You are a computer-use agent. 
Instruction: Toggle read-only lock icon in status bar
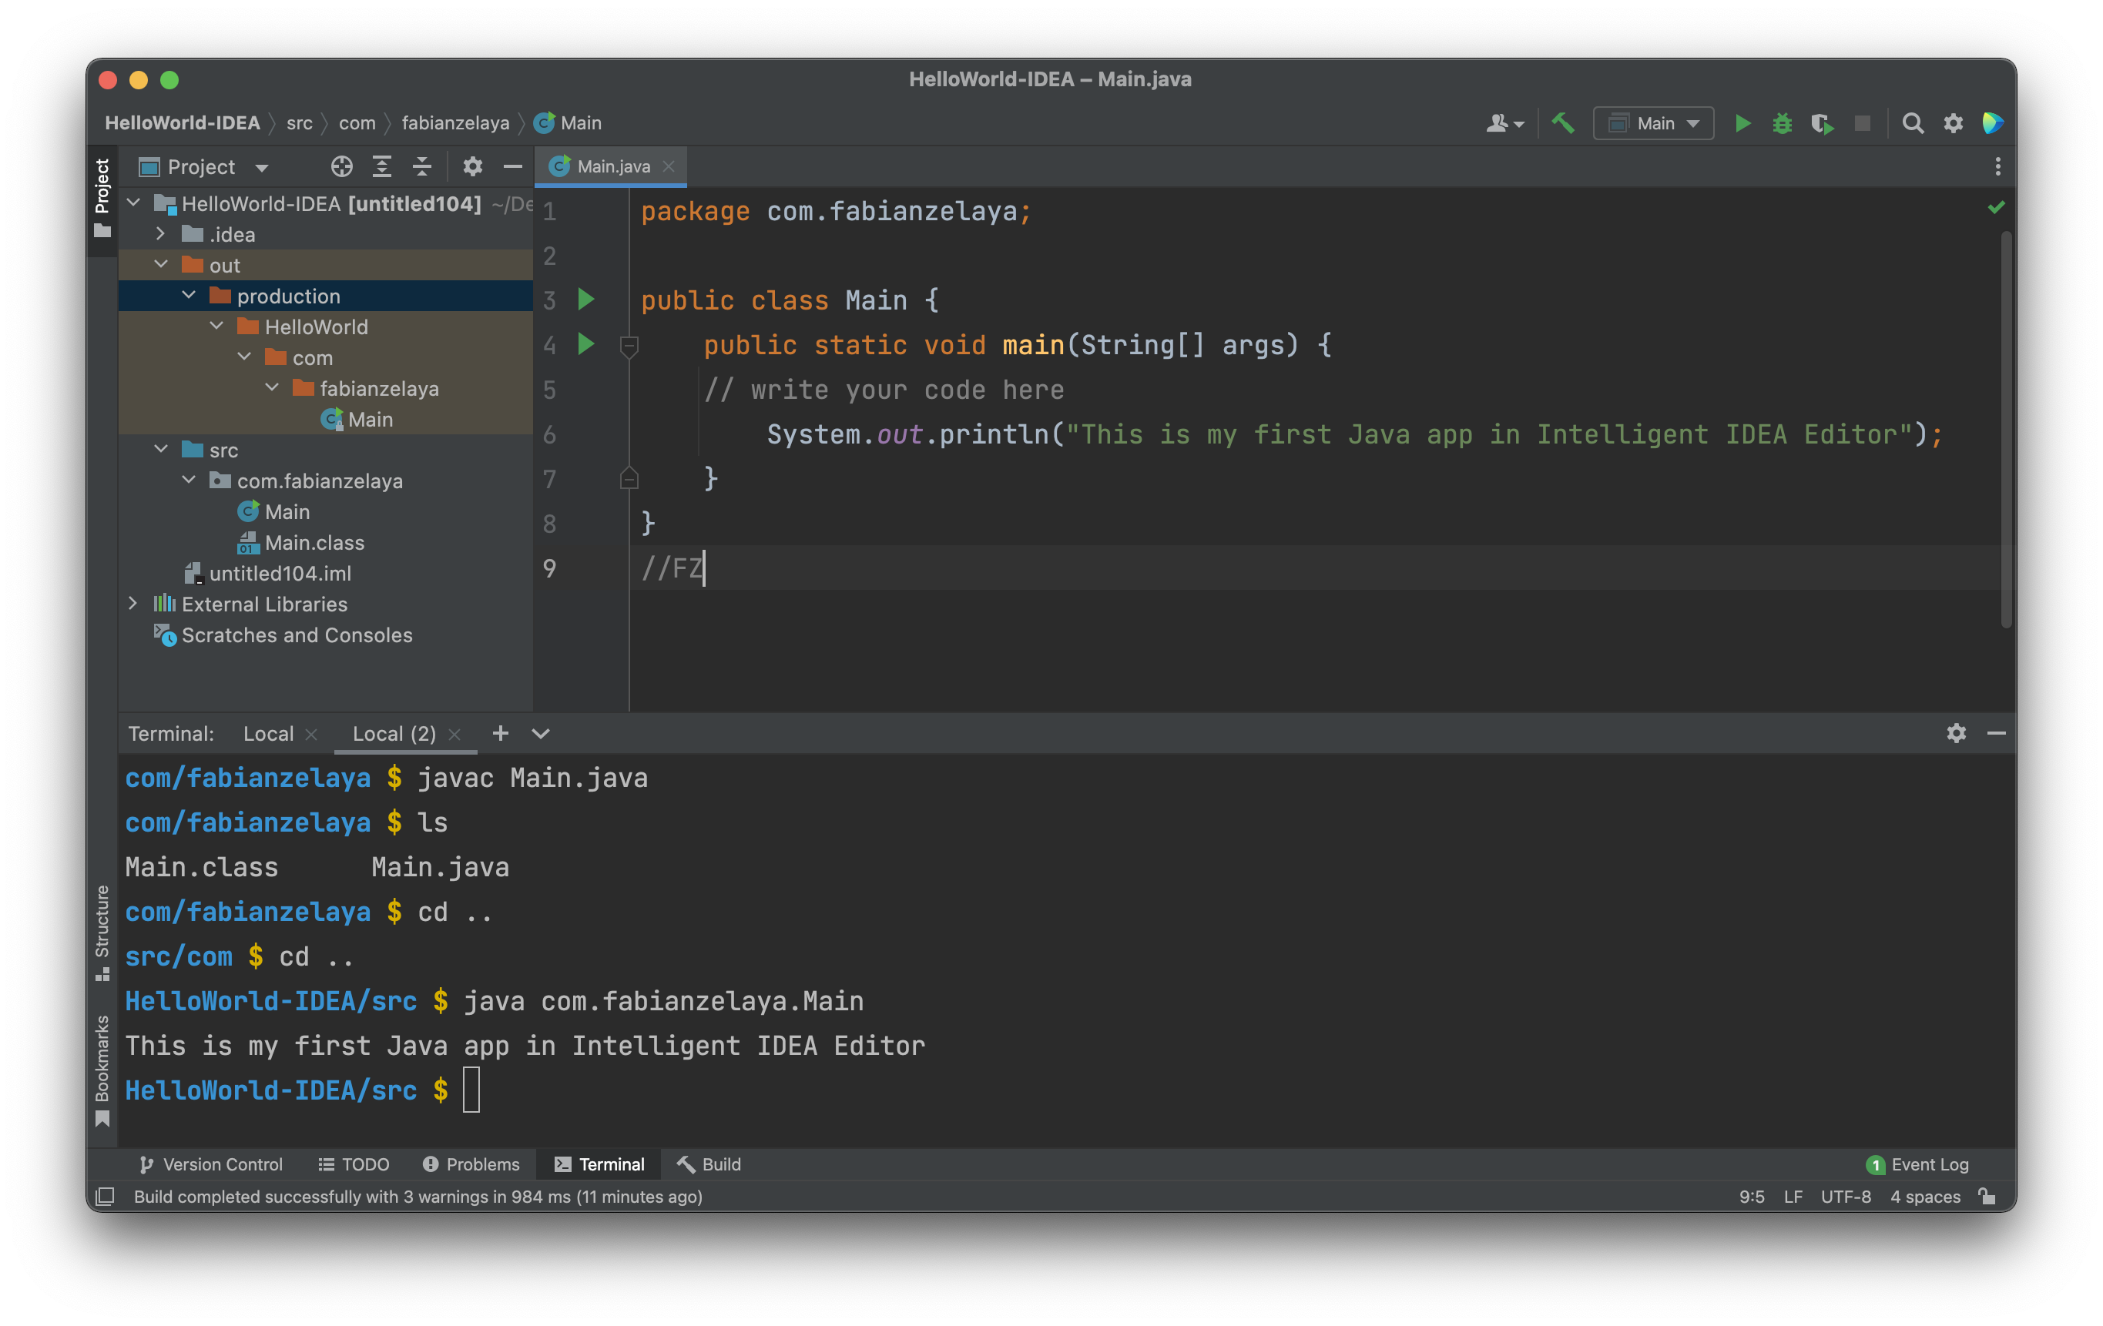1987,1197
